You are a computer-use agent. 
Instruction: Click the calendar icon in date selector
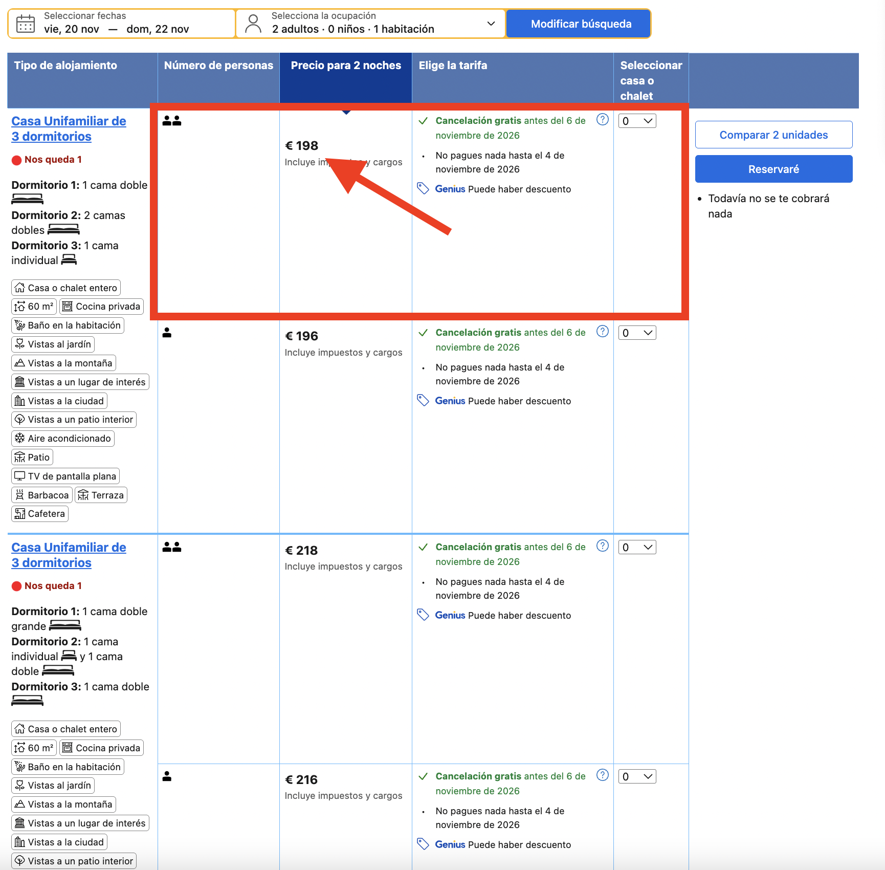(x=25, y=24)
